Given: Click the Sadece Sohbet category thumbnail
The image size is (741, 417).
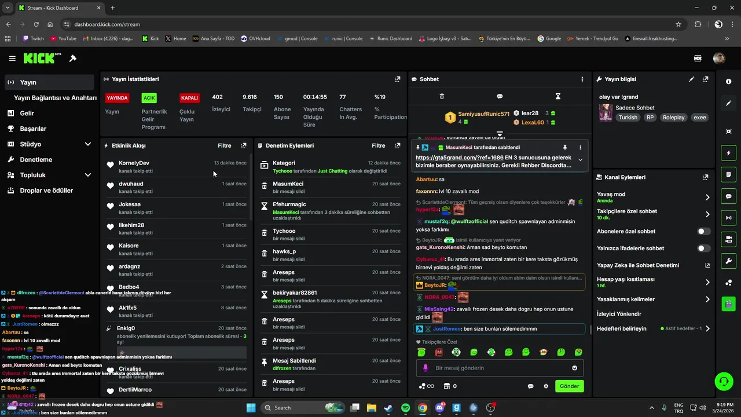Looking at the screenshot, I should pos(606,112).
